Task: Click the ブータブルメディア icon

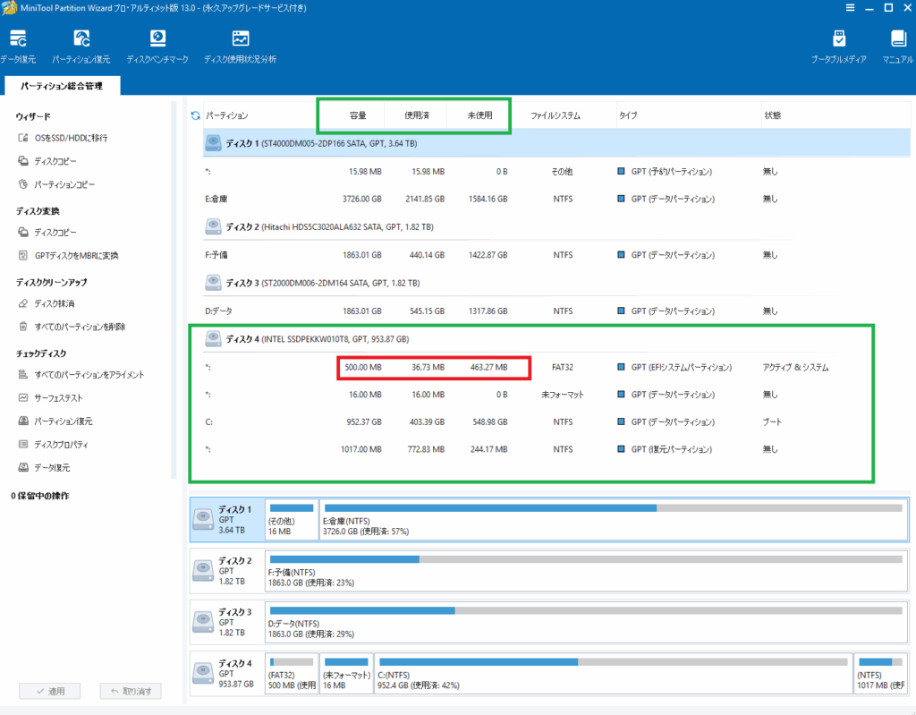Action: click(x=838, y=46)
